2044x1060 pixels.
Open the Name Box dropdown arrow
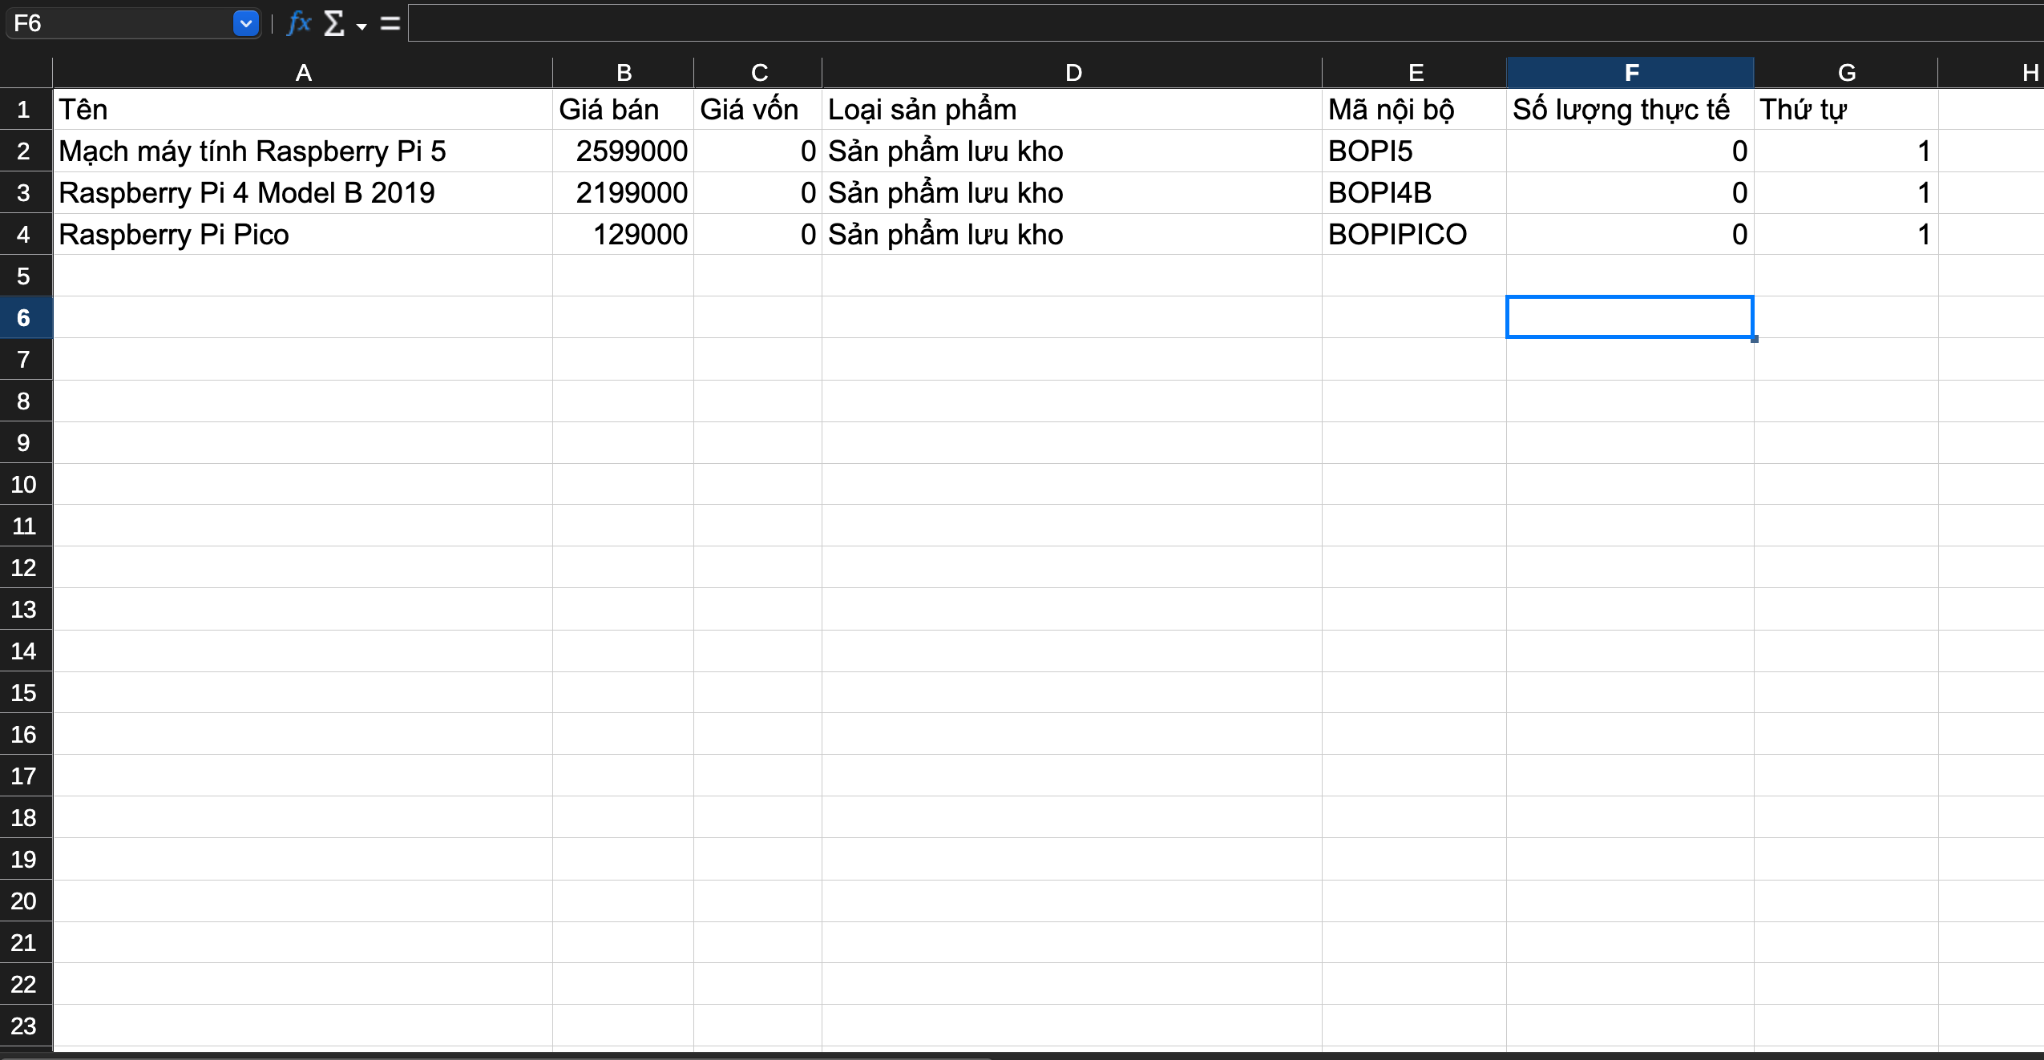[246, 23]
